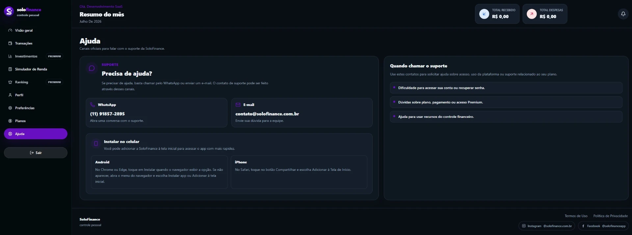
Task: Click the WhatsApp phone icon
Action: pyautogui.click(x=92, y=105)
